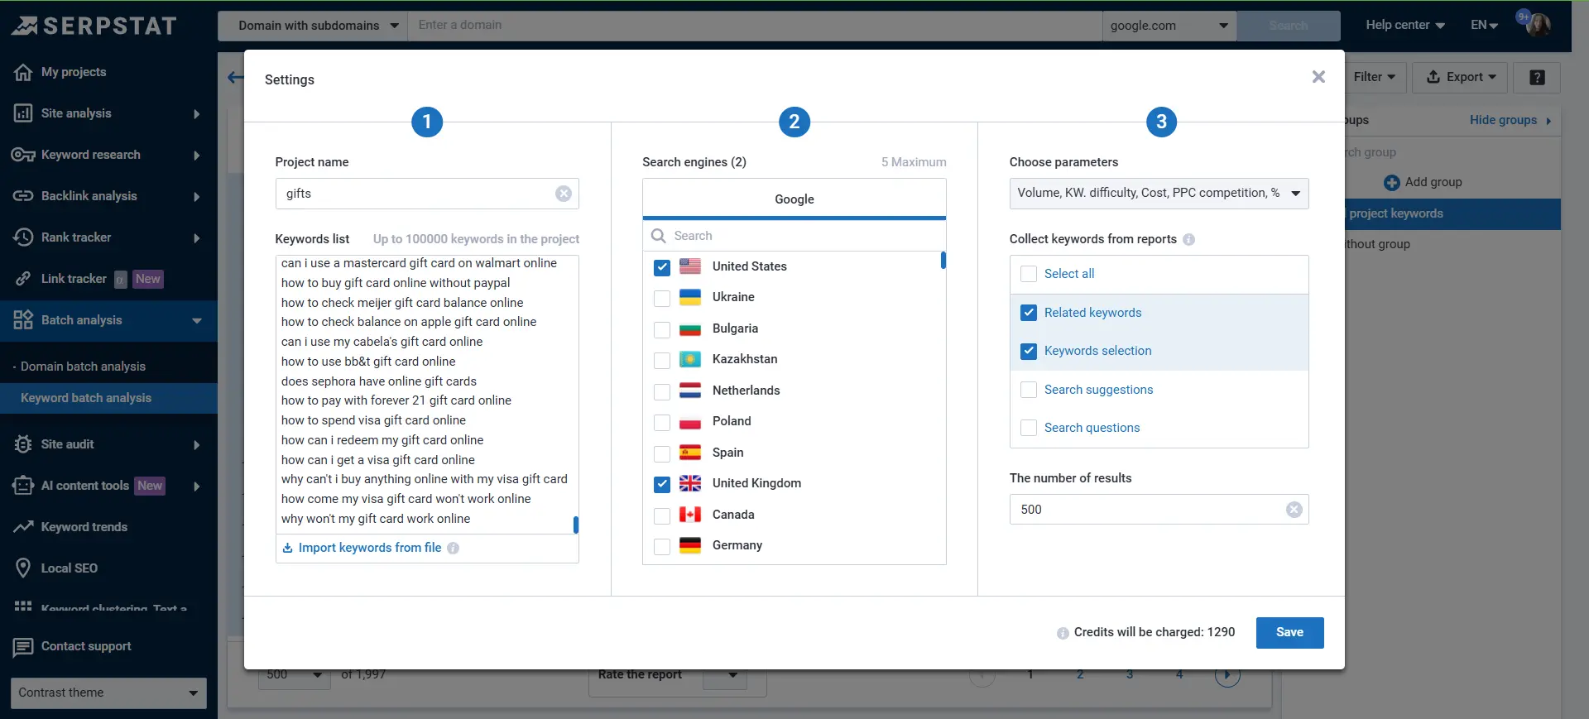The width and height of the screenshot is (1589, 719).
Task: Clear the project name field icon
Action: tap(564, 194)
